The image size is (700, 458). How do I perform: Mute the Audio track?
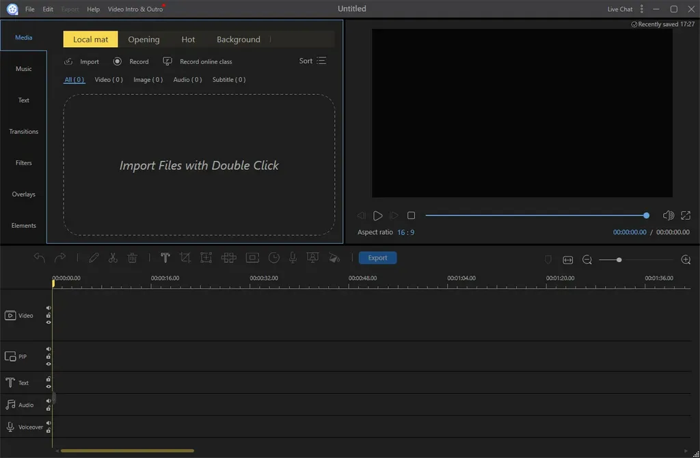49,401
